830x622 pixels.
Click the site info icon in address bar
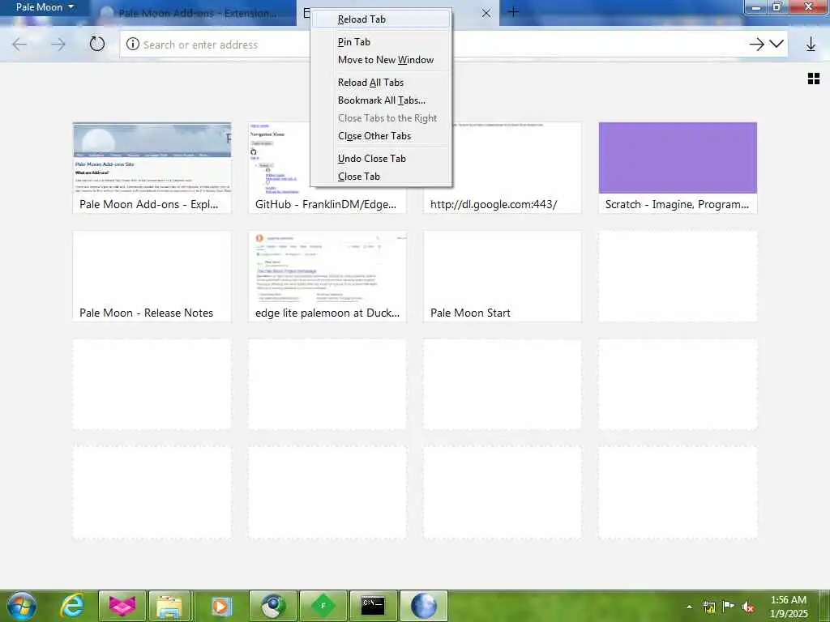pyautogui.click(x=133, y=45)
